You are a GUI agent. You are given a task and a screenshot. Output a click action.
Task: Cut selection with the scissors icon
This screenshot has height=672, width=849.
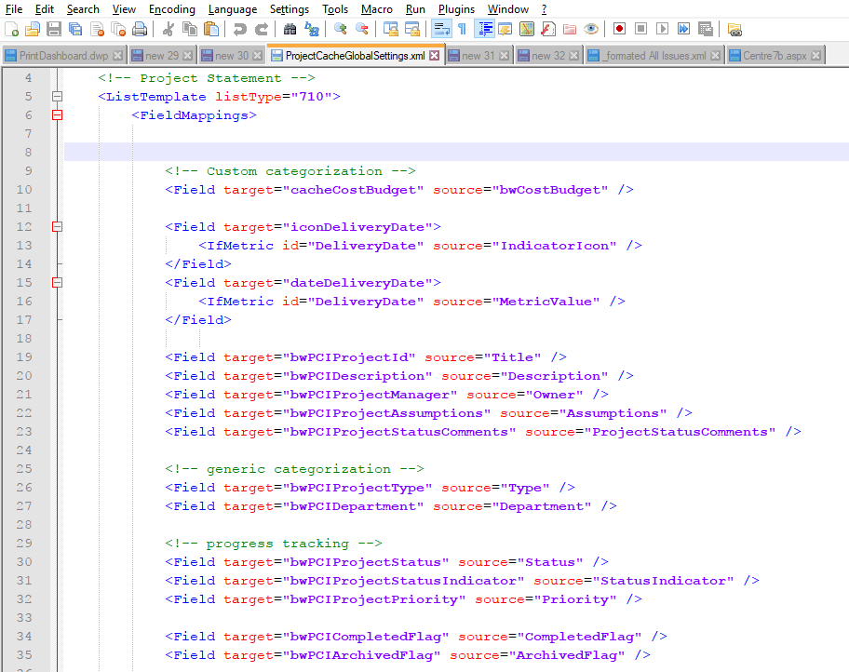coord(168,29)
